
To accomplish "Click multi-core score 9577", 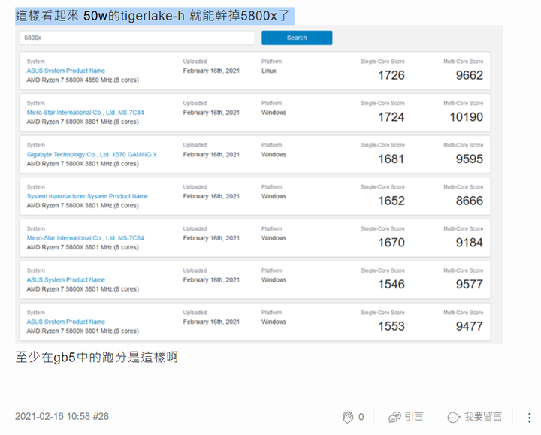I will coord(469,284).
